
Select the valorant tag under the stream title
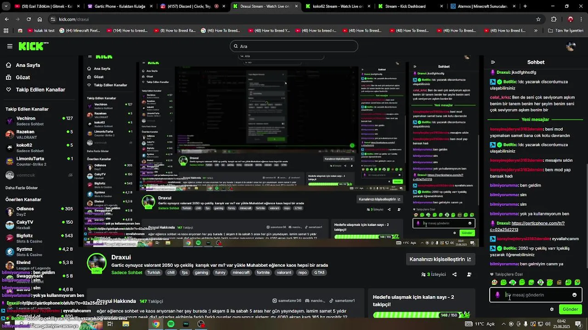point(284,273)
